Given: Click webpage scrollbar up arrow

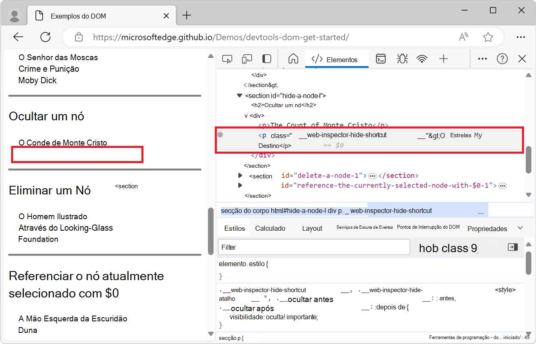Looking at the screenshot, I should click(x=211, y=56).
